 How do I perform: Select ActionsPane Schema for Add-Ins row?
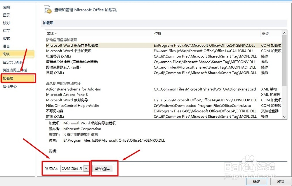164,89
